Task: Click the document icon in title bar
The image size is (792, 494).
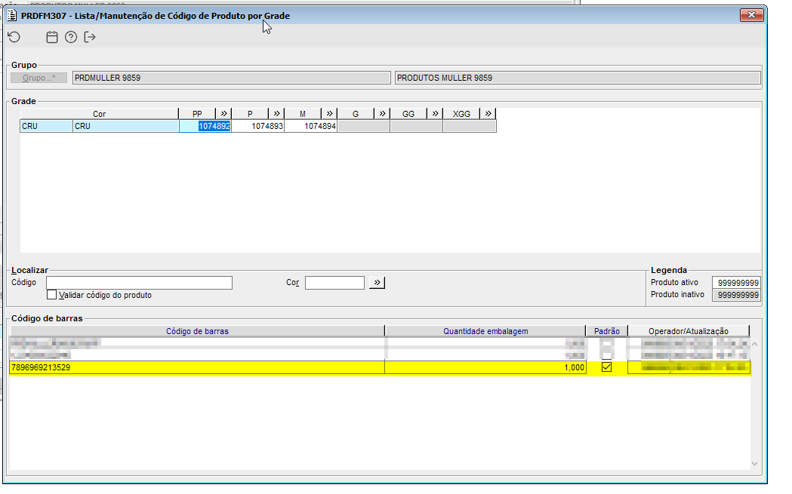Action: [x=12, y=15]
